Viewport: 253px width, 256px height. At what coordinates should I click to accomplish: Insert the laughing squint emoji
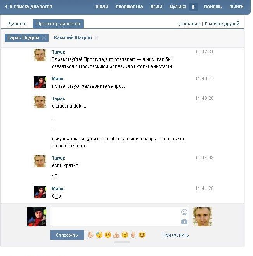142,235
